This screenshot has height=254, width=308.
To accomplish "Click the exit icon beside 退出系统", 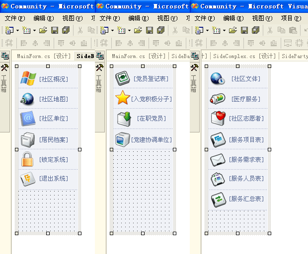I will tap(28, 179).
